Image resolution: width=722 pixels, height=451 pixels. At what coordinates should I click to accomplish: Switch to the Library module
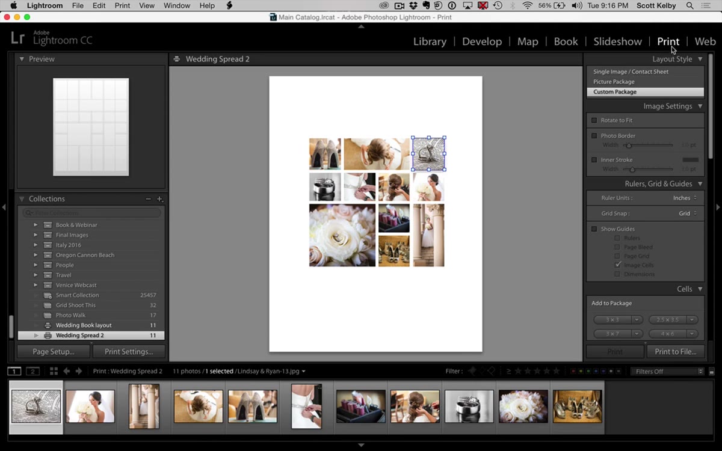click(430, 41)
